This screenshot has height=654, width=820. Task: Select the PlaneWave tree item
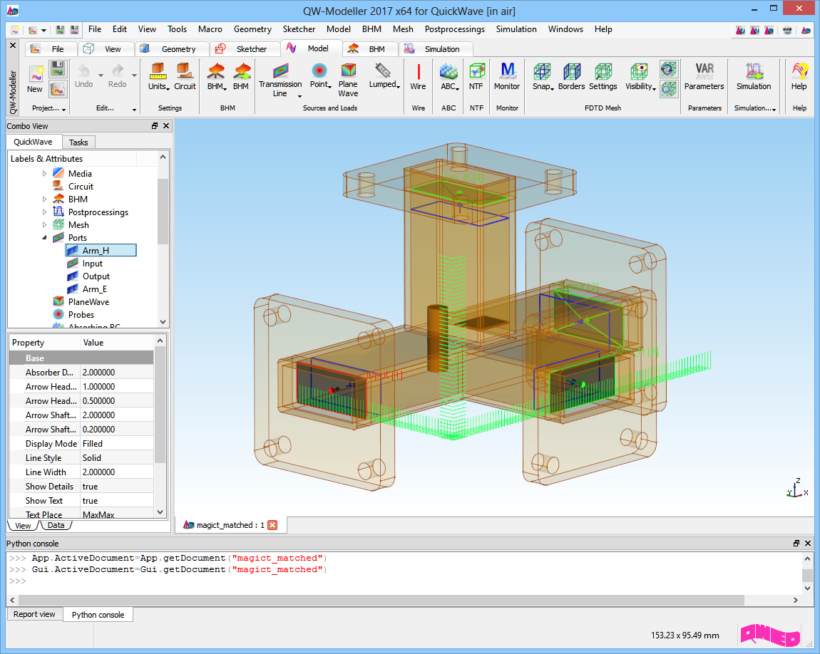(88, 302)
